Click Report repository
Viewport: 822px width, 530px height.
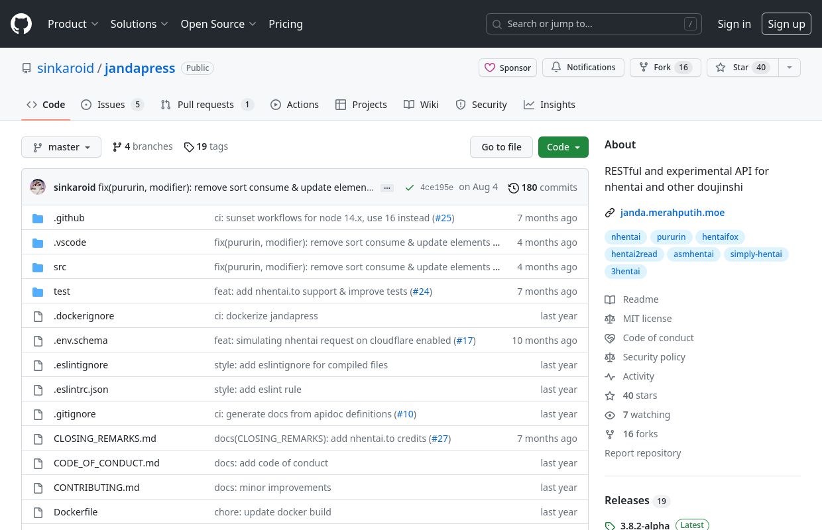642,453
